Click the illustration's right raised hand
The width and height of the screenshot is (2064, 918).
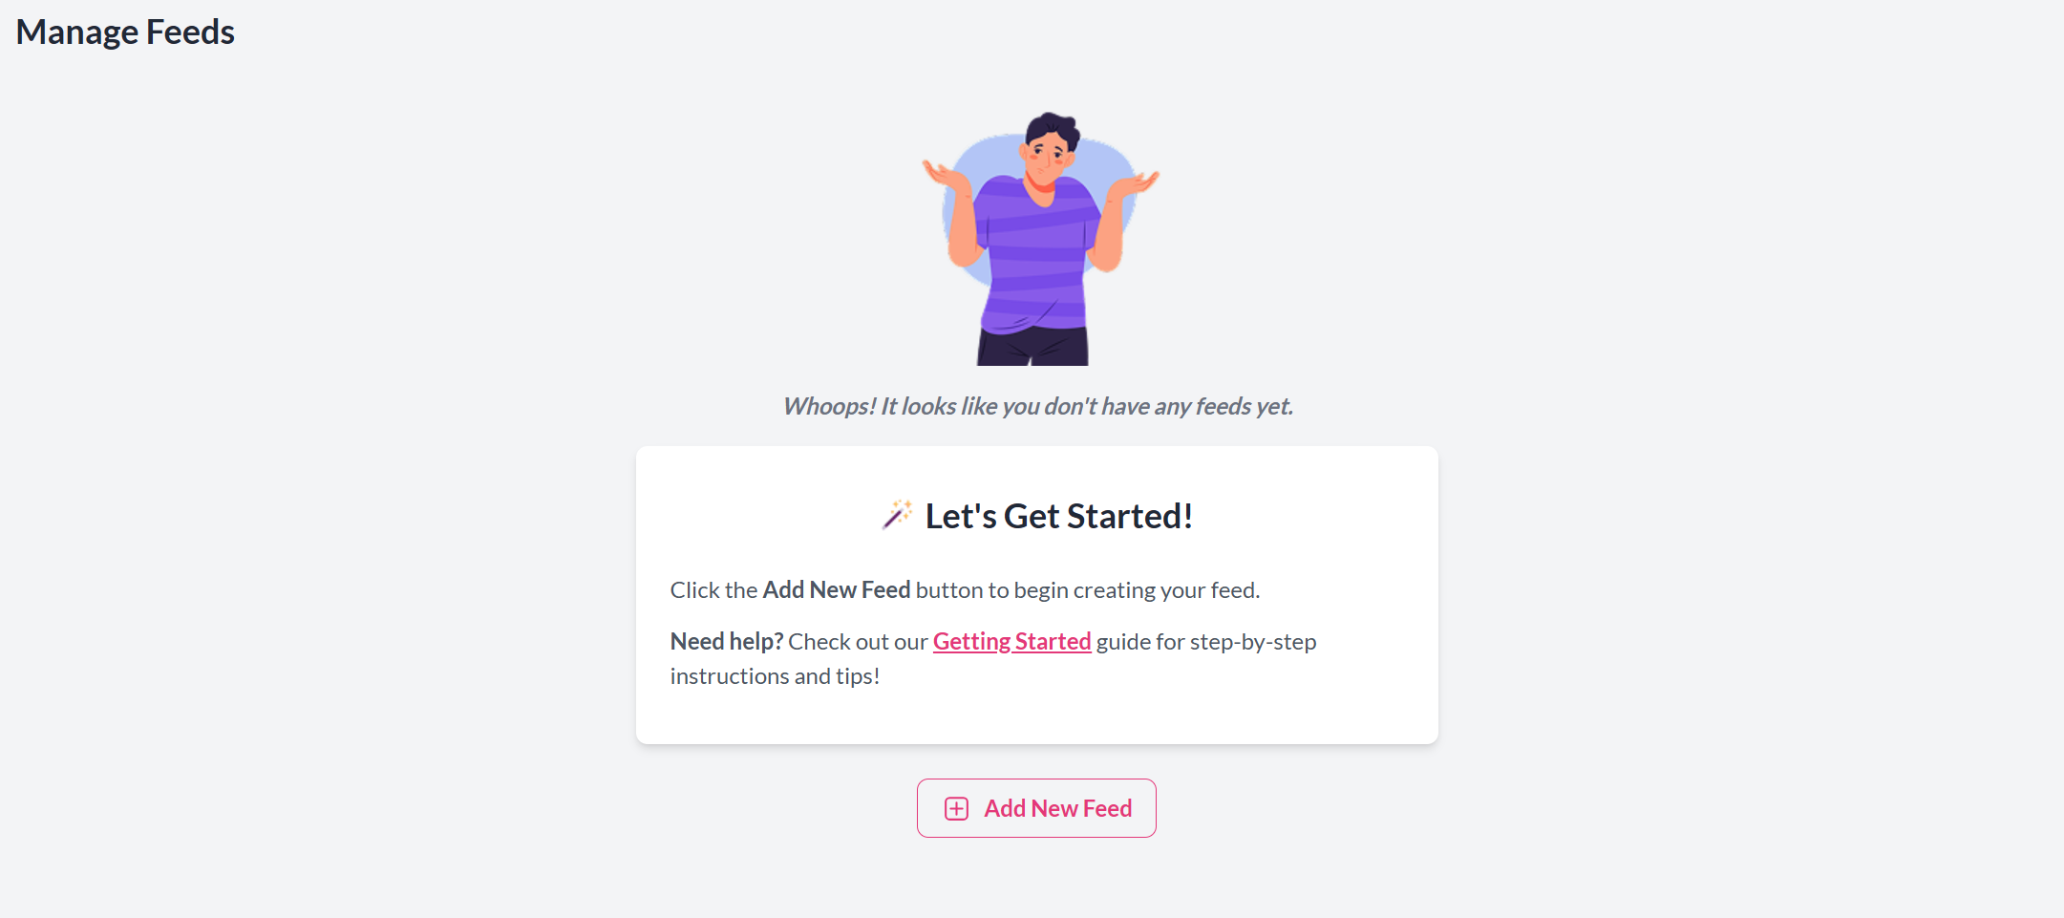coord(1138,181)
